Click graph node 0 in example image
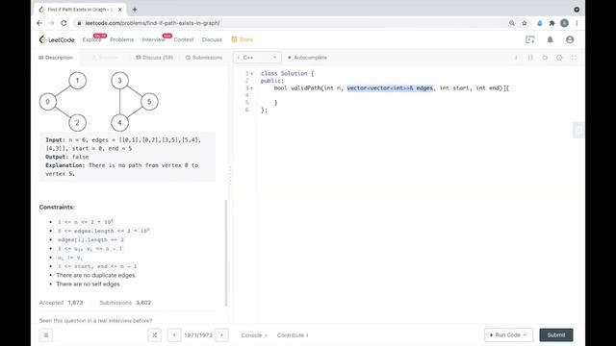The height and width of the screenshot is (346, 616). [x=48, y=102]
